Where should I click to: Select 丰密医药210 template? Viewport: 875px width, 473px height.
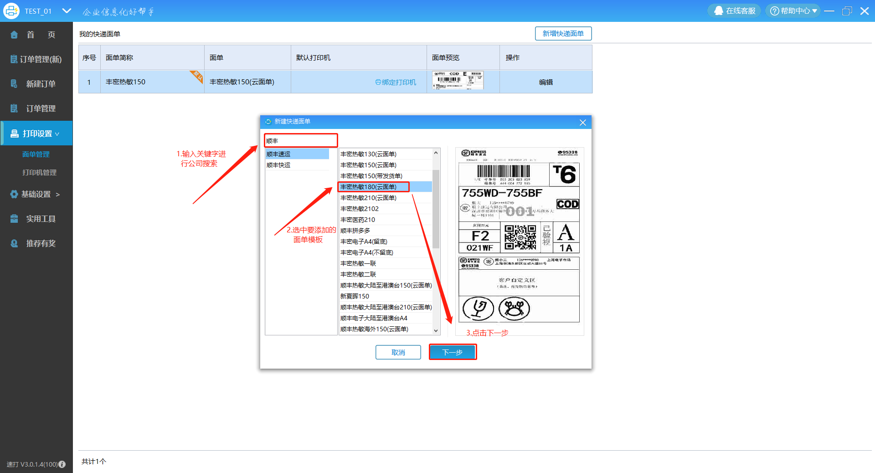(386, 220)
